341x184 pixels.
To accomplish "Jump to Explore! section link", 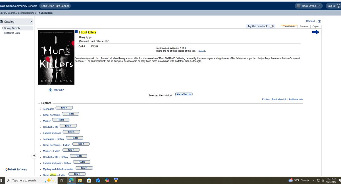I will click(266, 99).
